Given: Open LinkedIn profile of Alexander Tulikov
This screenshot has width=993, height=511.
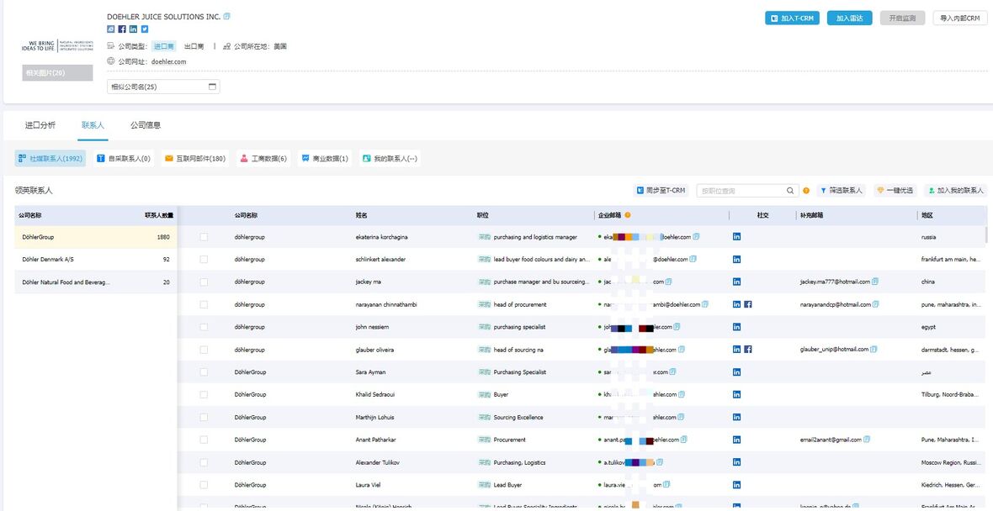Looking at the screenshot, I should 736,462.
